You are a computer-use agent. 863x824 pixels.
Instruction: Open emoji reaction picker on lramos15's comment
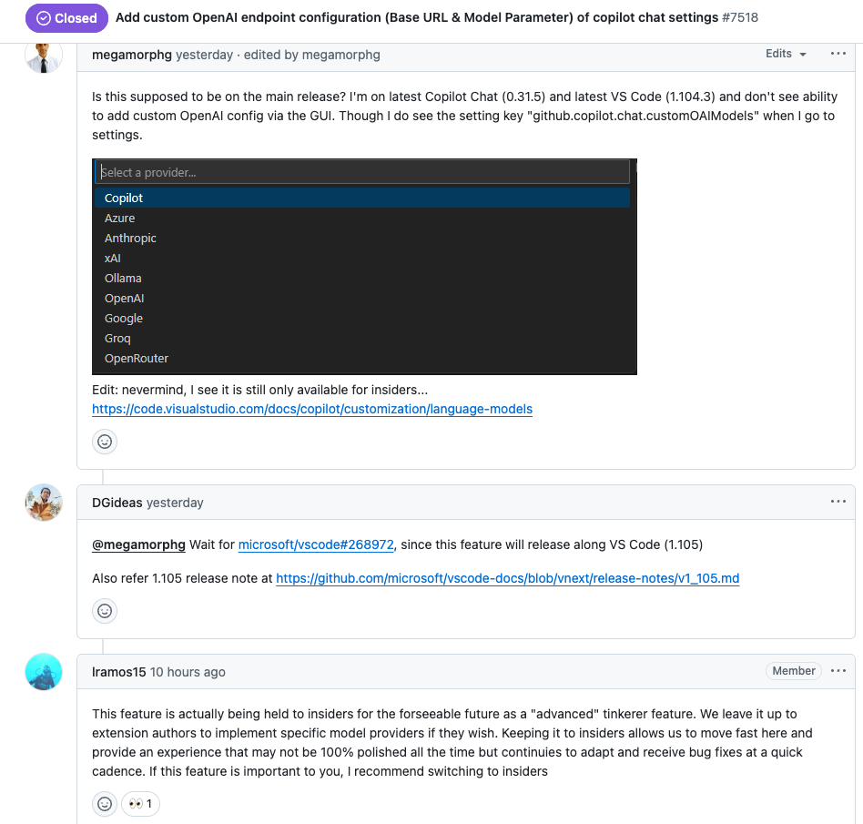(104, 803)
